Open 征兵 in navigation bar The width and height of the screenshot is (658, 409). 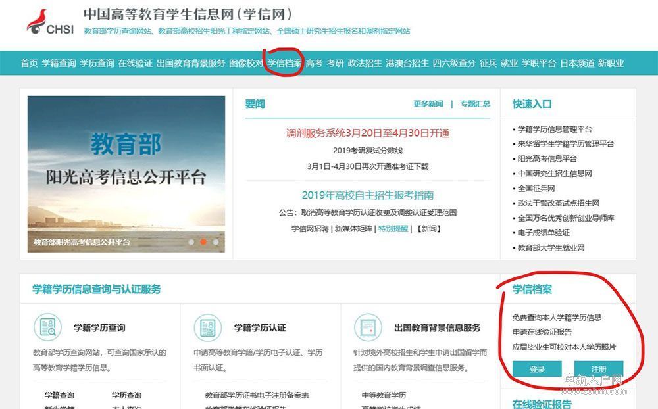pyautogui.click(x=488, y=63)
